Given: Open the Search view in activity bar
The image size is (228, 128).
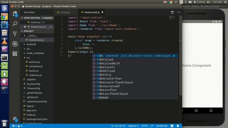Looking at the screenshot, I should pyautogui.click(x=15, y=24).
